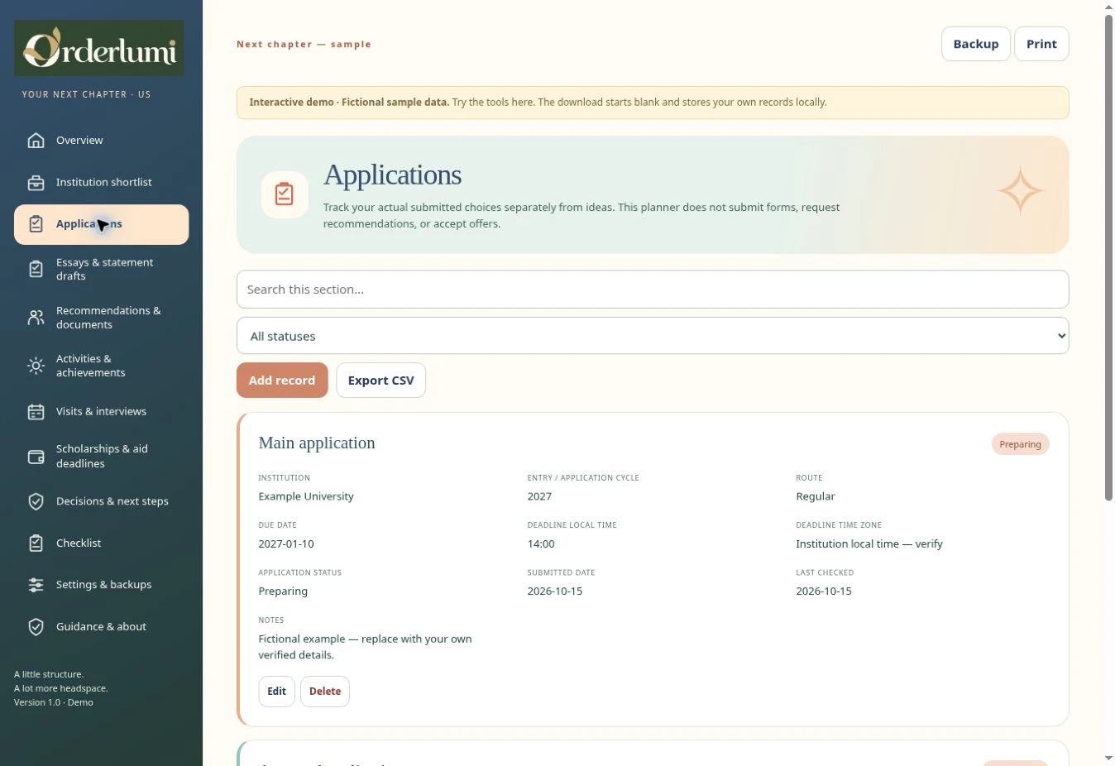
Task: Open Essays & statement drafts
Action: [101, 269]
